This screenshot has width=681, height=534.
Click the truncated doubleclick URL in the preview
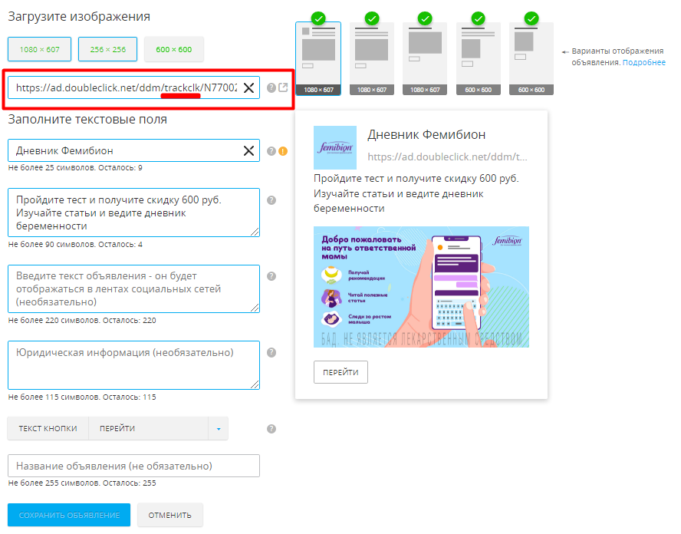447,157
